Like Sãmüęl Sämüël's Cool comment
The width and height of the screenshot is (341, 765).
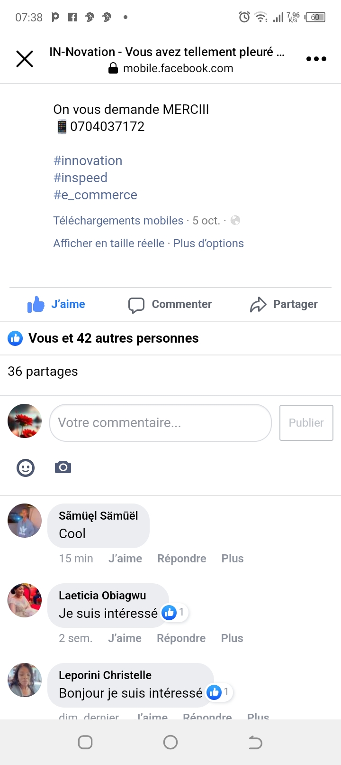tap(125, 559)
